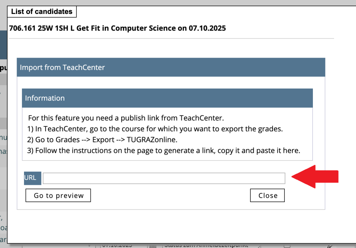Open the calendar icon beside the date field
This screenshot has width=356, height=248.
[x=152, y=246]
